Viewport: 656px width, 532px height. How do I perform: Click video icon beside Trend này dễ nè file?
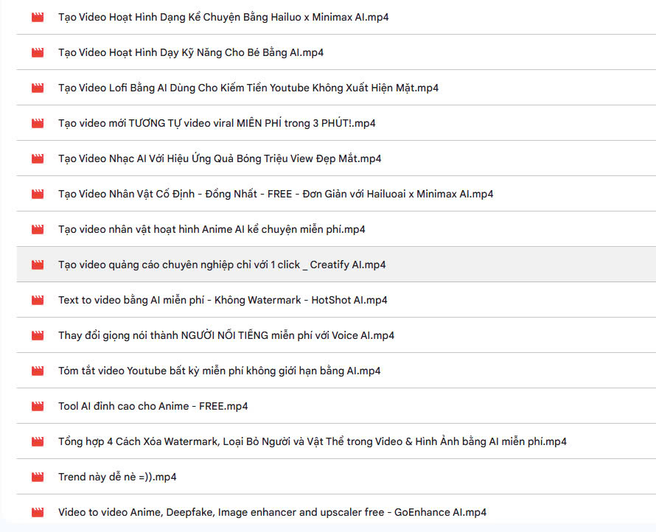coord(38,477)
